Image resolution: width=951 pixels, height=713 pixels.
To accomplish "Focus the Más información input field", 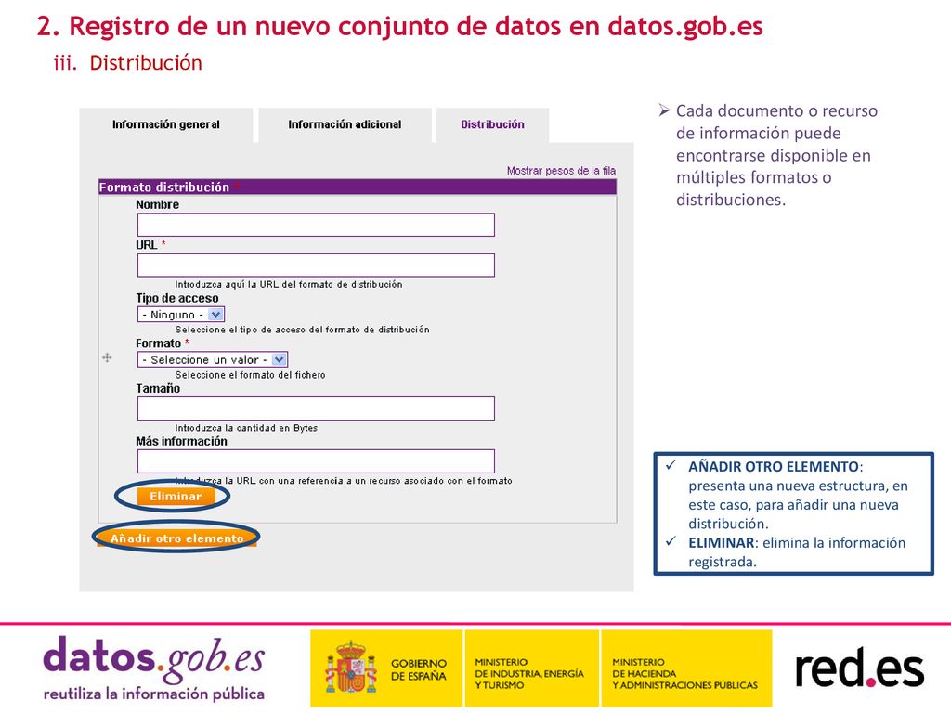I will [x=316, y=461].
